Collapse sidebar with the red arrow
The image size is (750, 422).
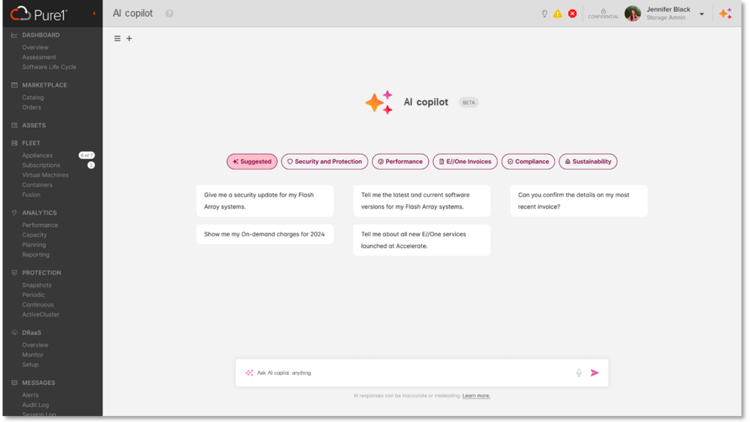94,13
